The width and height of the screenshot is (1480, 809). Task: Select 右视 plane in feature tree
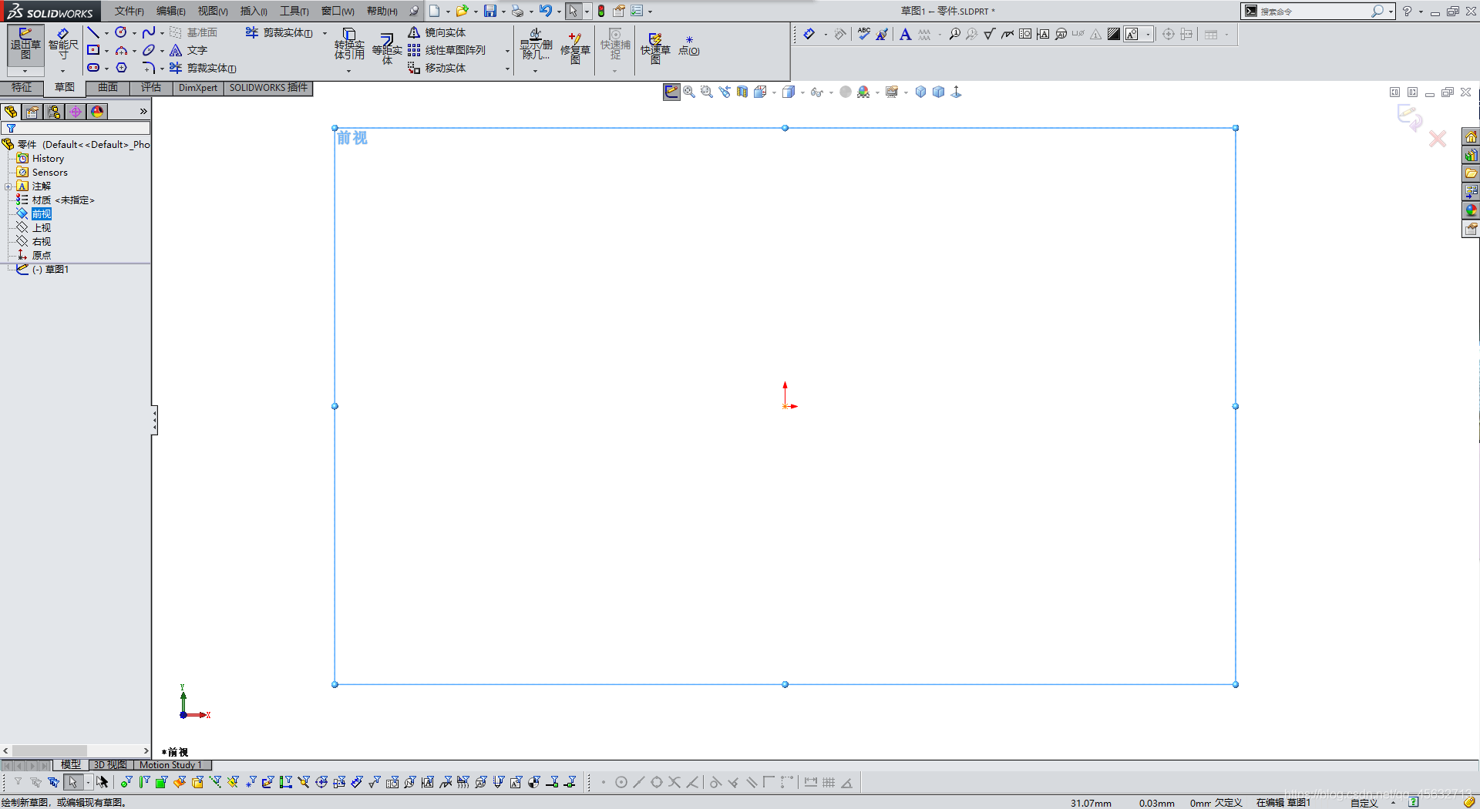click(x=42, y=242)
